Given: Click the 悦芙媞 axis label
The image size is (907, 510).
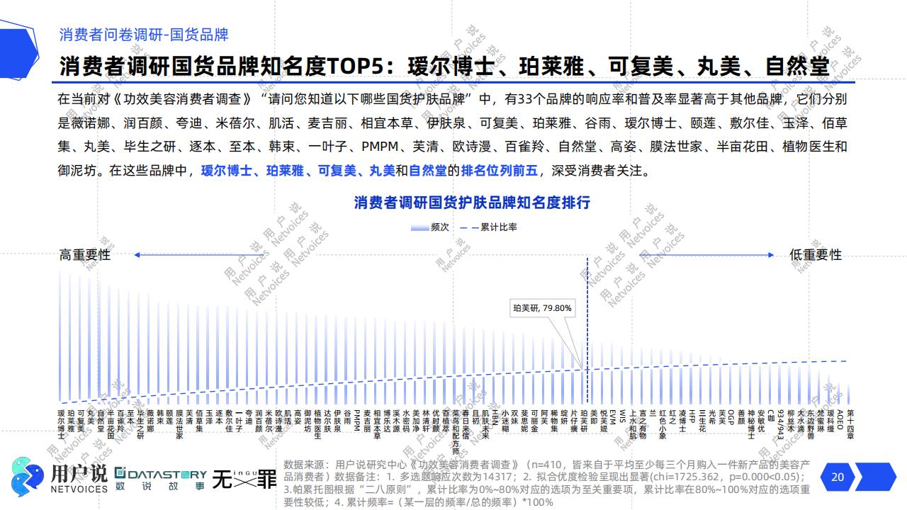Looking at the screenshot, I should (604, 421).
